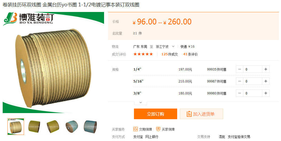Click the 立即订购 order now button
This screenshot has height=141, width=281.
tap(155, 114)
